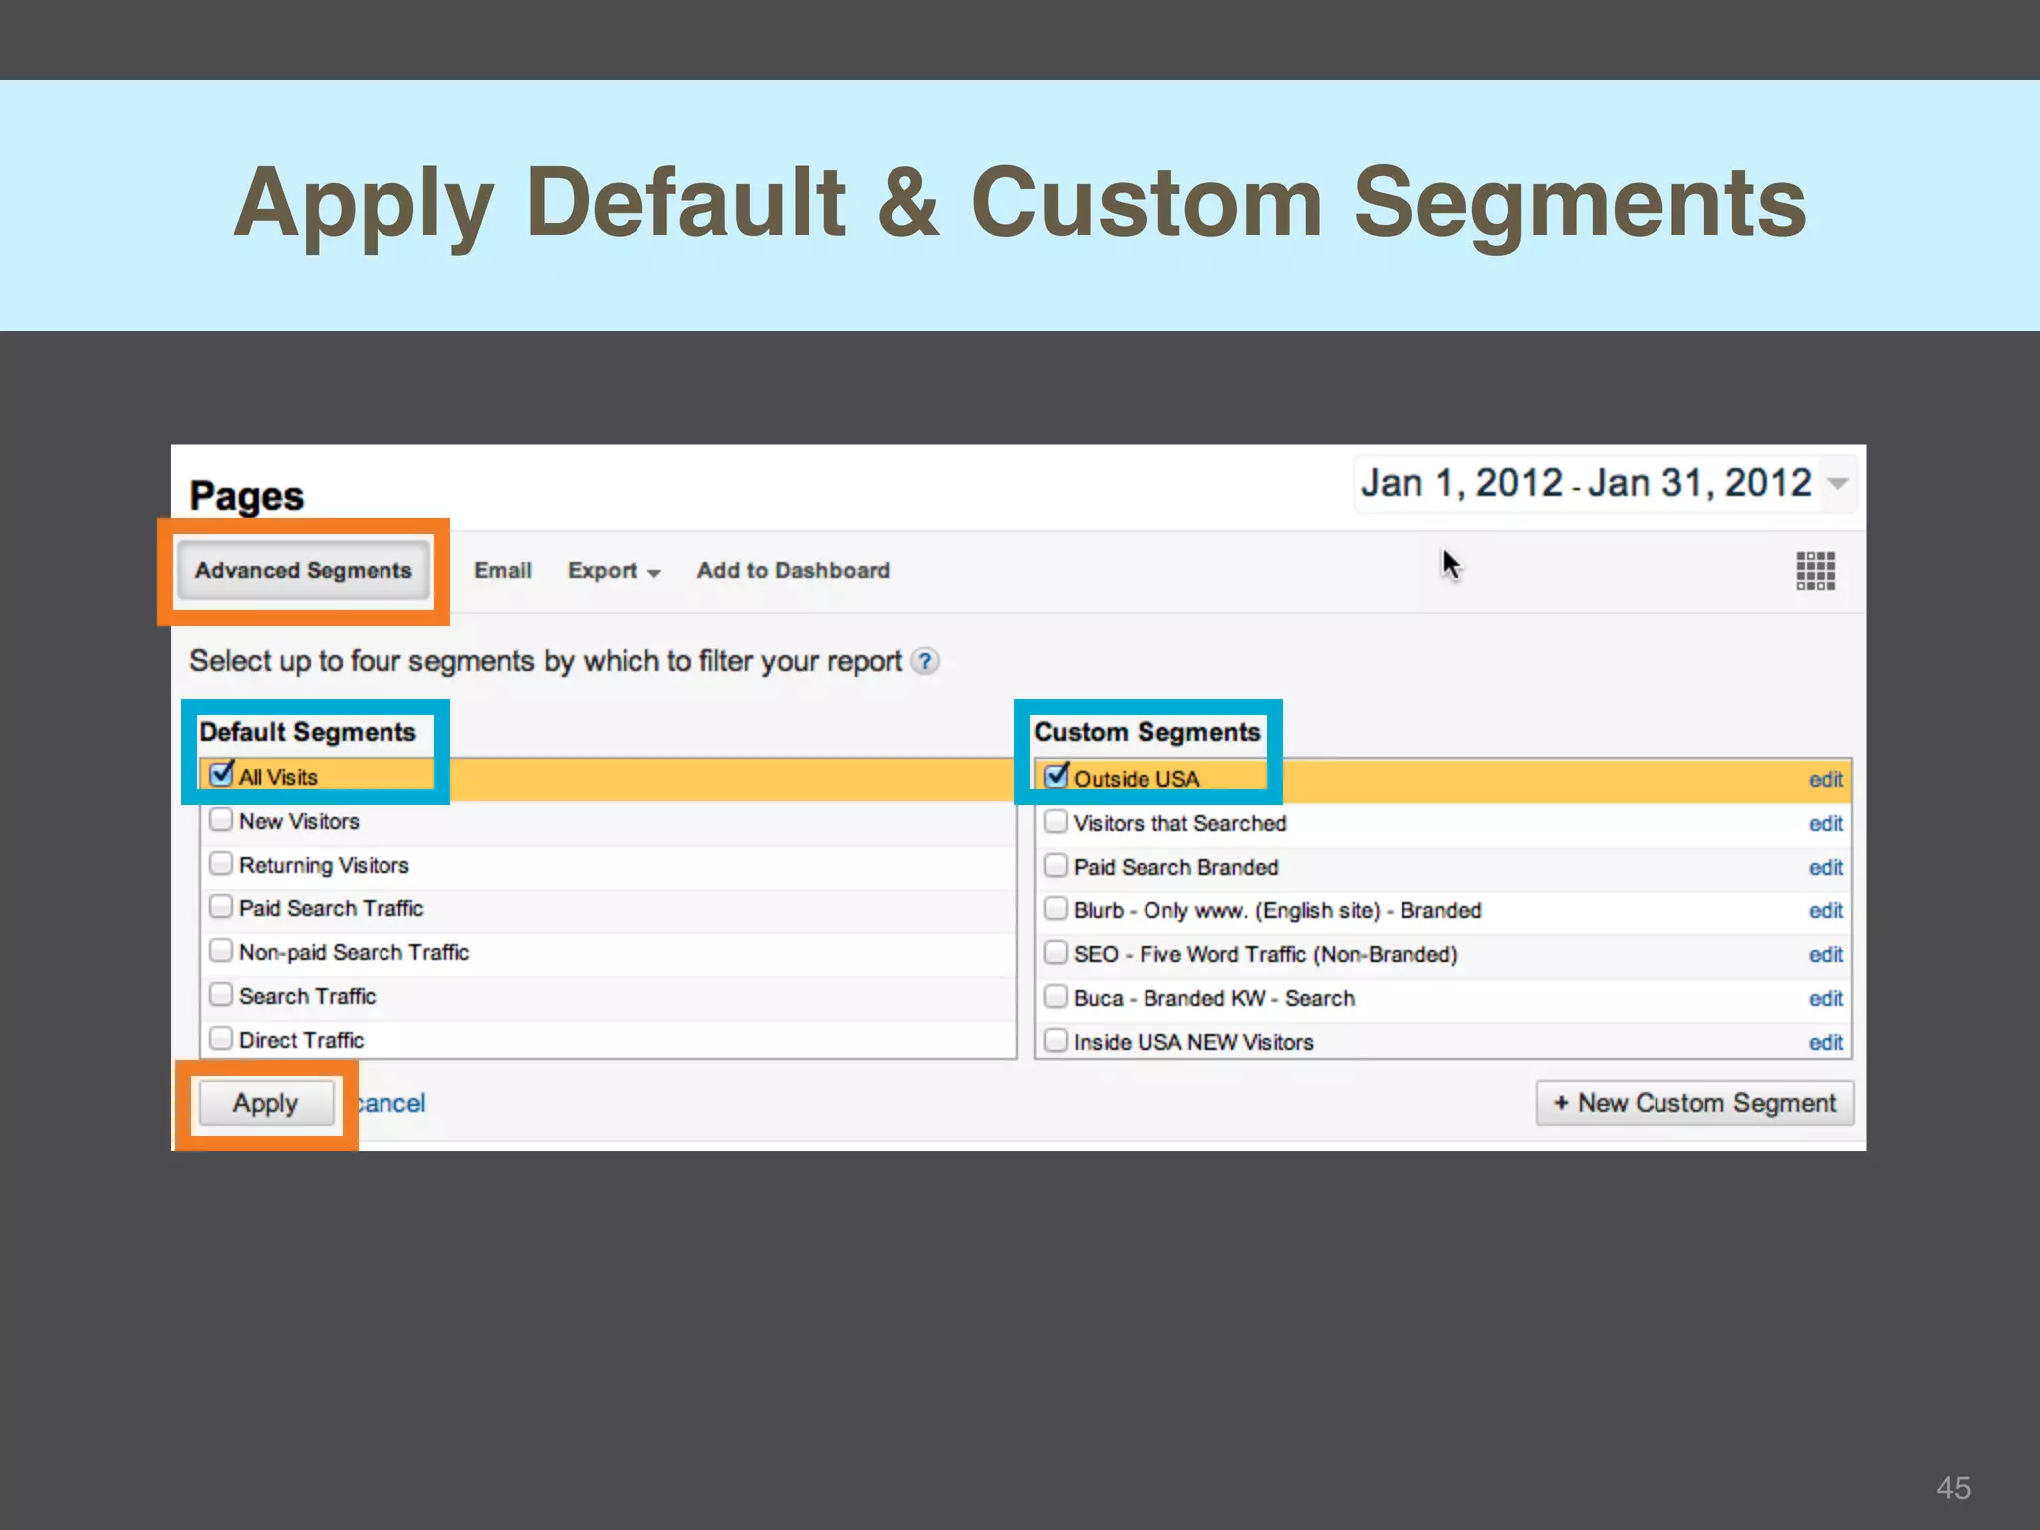Check SEO Five Word Traffic checkbox
This screenshot has height=1530, width=2040.
click(x=1056, y=953)
